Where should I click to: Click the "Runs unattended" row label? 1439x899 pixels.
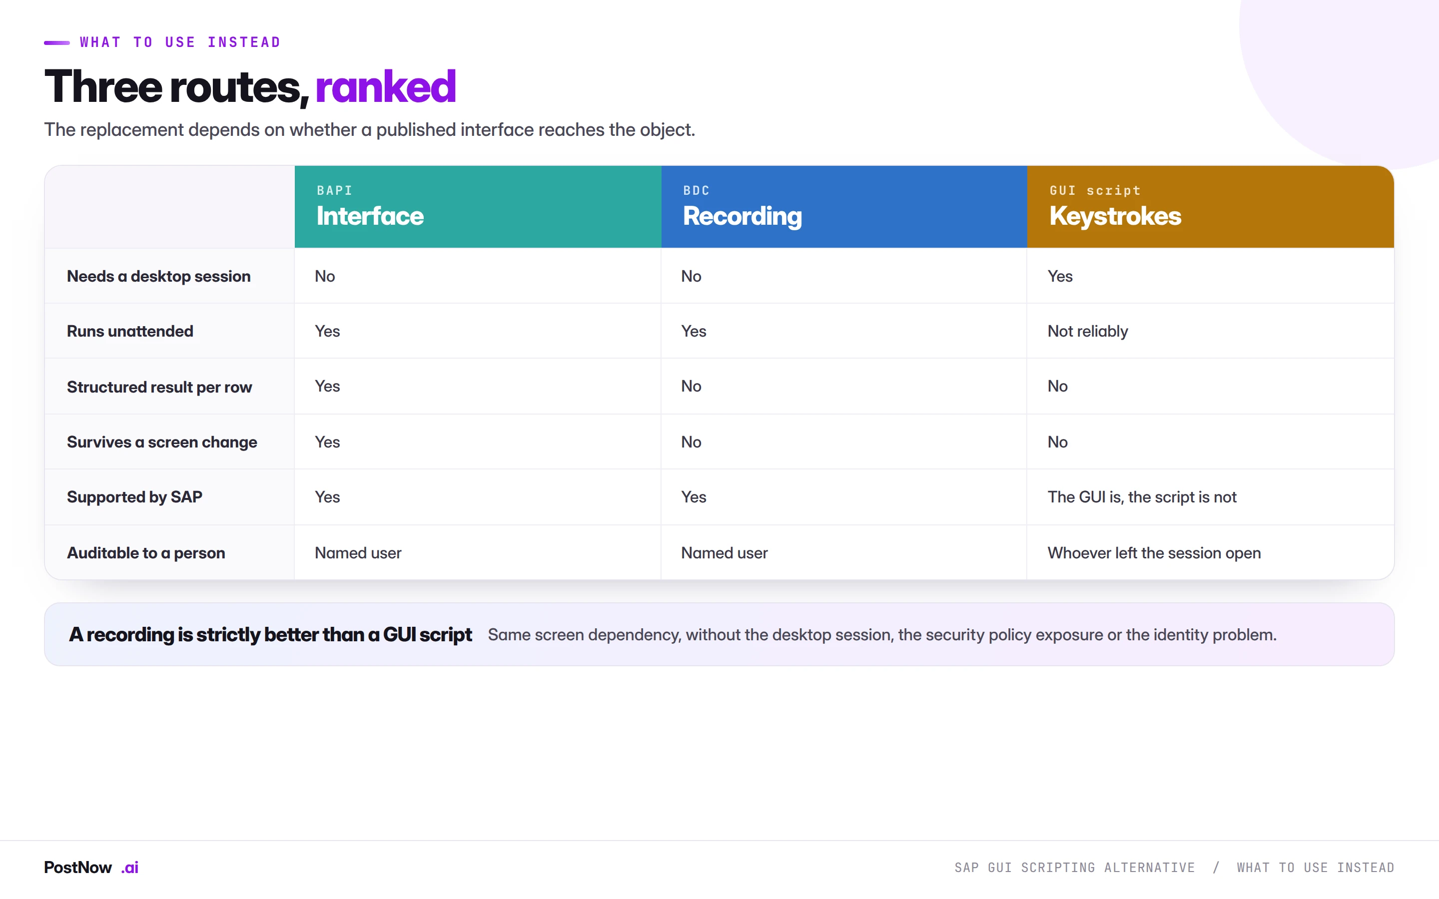pyautogui.click(x=130, y=331)
